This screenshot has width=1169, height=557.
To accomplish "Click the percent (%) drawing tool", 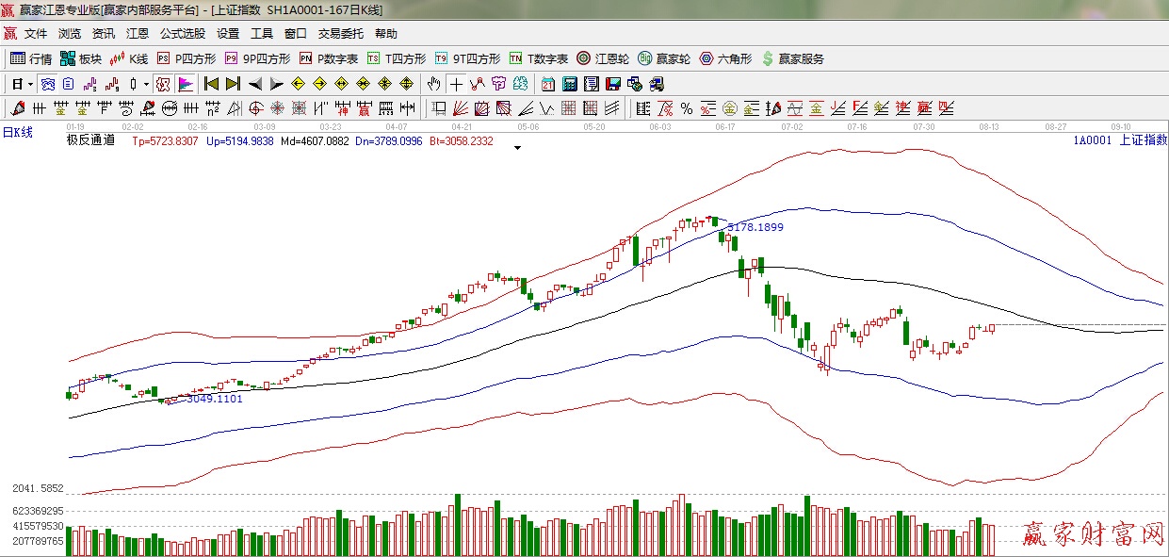I will pos(687,108).
